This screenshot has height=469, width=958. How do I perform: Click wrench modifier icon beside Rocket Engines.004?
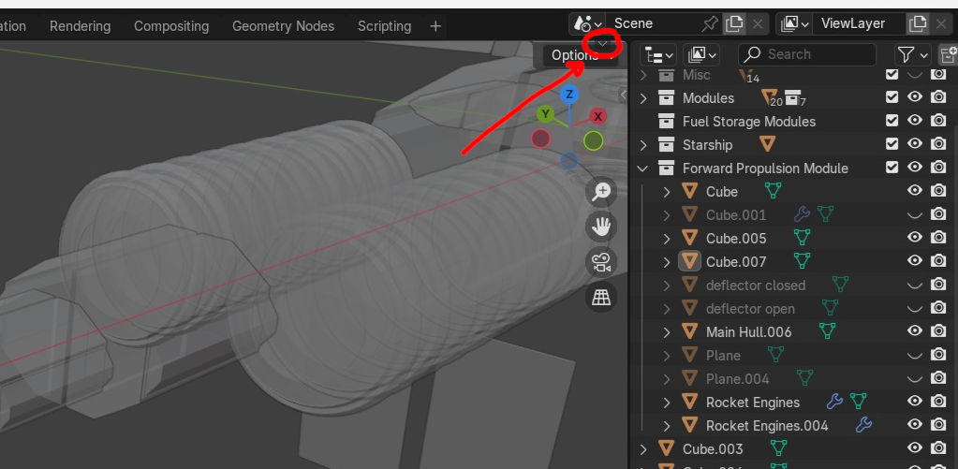pyautogui.click(x=863, y=425)
